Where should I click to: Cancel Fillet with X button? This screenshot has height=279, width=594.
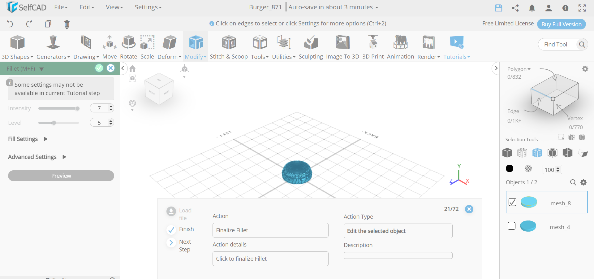[x=110, y=68]
